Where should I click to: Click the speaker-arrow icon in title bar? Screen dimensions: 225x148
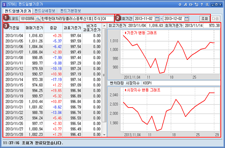click(x=191, y=4)
